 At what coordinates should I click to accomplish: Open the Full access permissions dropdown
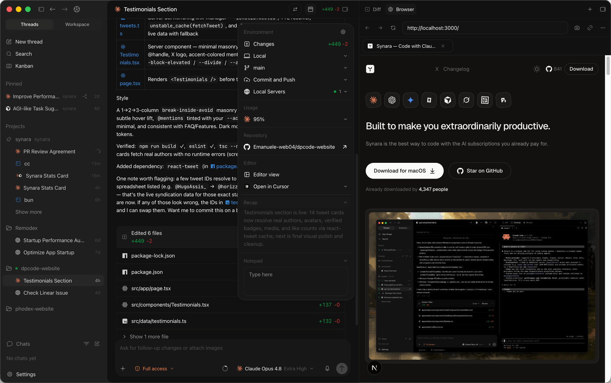(x=154, y=369)
